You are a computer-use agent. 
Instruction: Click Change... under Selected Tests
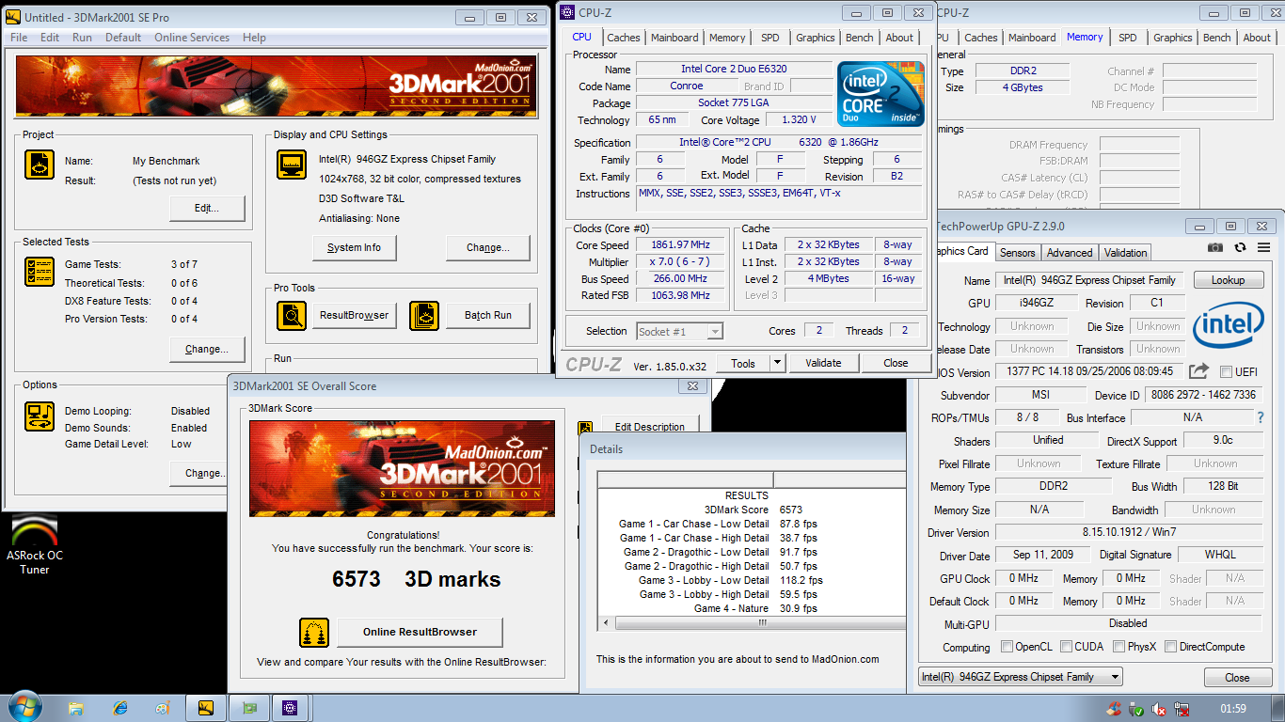coord(207,349)
